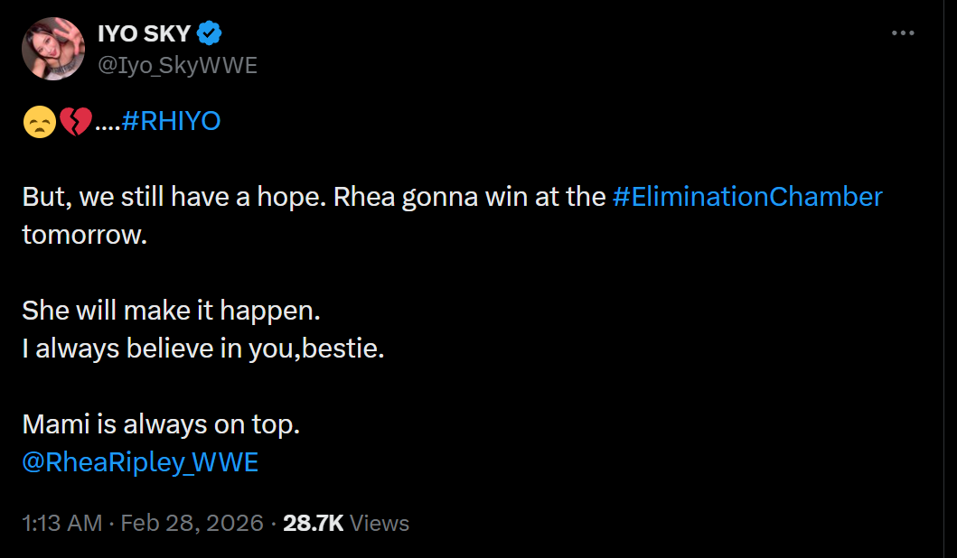This screenshot has height=558, width=957.
Task: Click the blue verified badge
Action: coord(210,34)
